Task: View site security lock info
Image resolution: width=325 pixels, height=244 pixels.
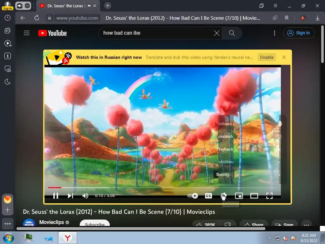Action: (49, 18)
